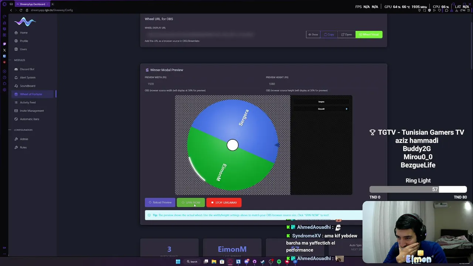The height and width of the screenshot is (266, 473).
Task: Open the settings gear in browser sidebar
Action: coord(4,90)
